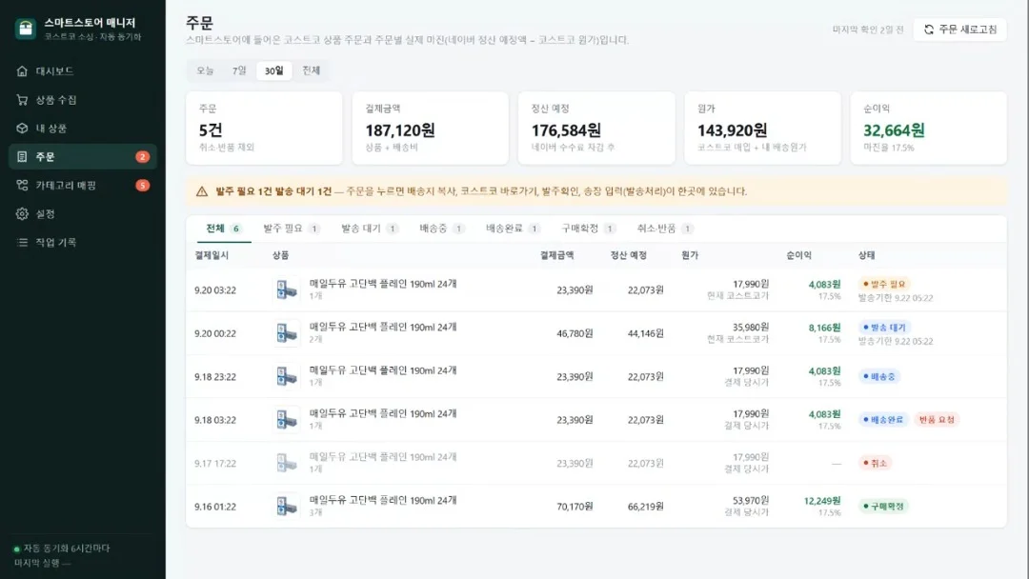Open 설정 page
This screenshot has height=579, width=1029.
pos(83,213)
